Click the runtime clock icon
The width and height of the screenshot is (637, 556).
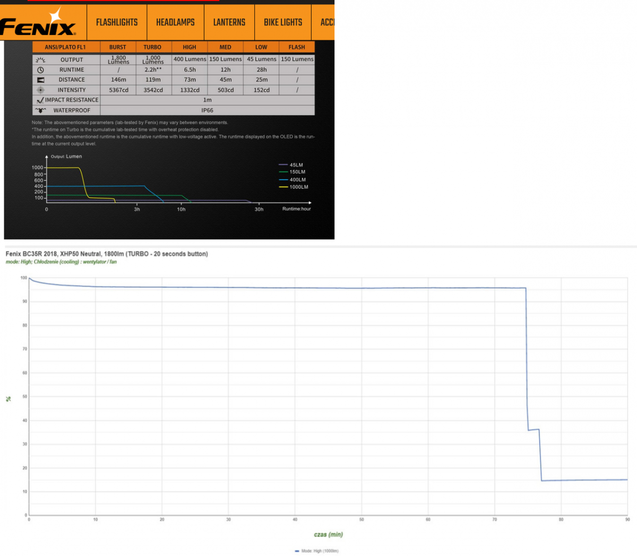point(40,70)
